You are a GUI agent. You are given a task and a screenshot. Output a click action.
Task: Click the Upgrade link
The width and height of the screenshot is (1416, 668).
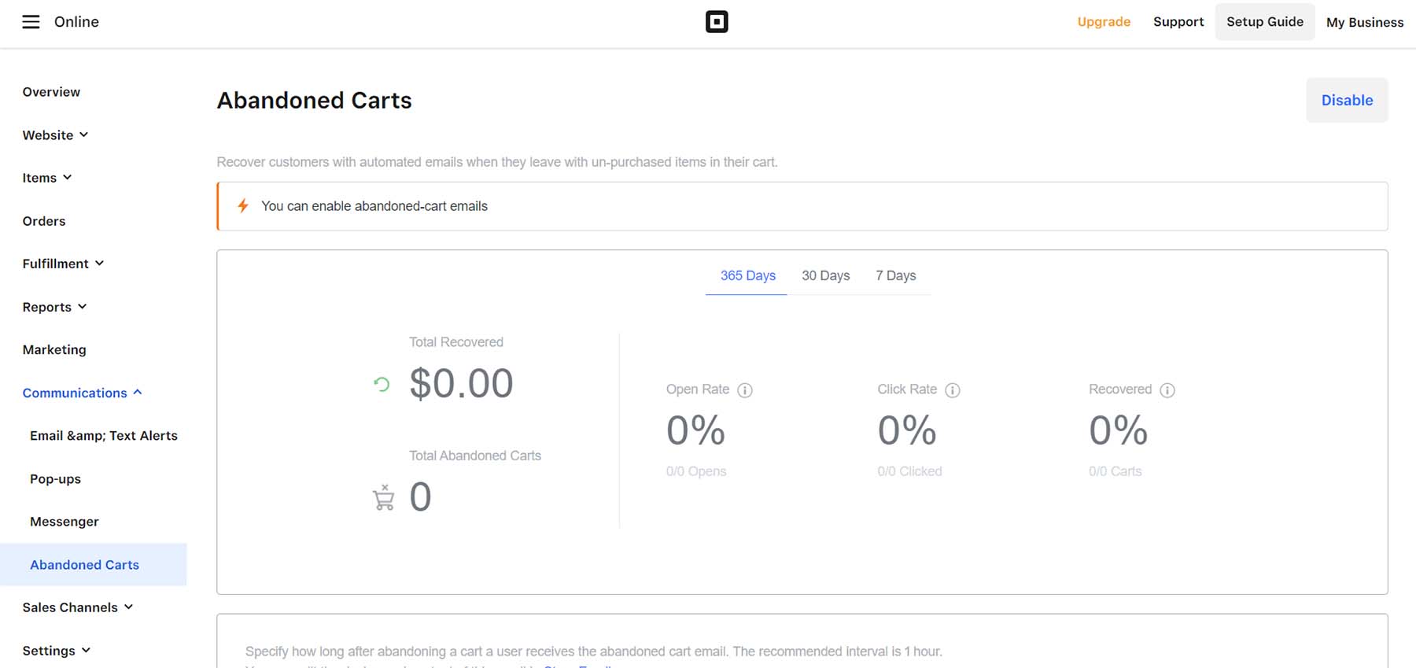[x=1104, y=21]
